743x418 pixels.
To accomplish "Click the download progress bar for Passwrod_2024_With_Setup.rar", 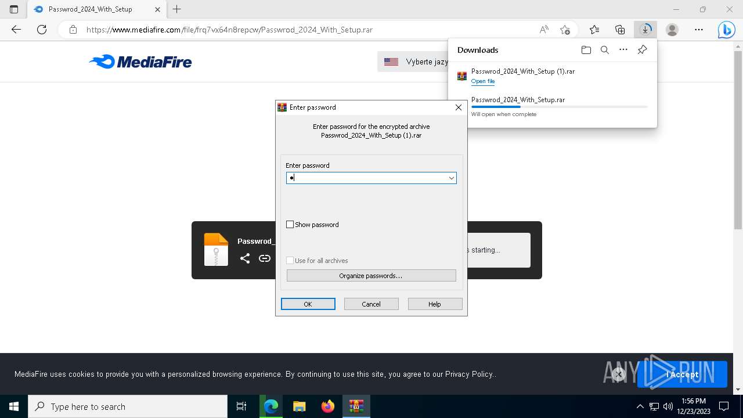I will pos(559,107).
